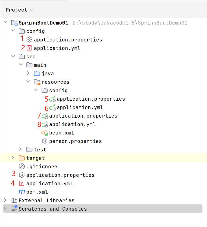This screenshot has width=207, height=227.
Task: Click Spring icon of application.properties in resources/config
Action: click(52, 99)
